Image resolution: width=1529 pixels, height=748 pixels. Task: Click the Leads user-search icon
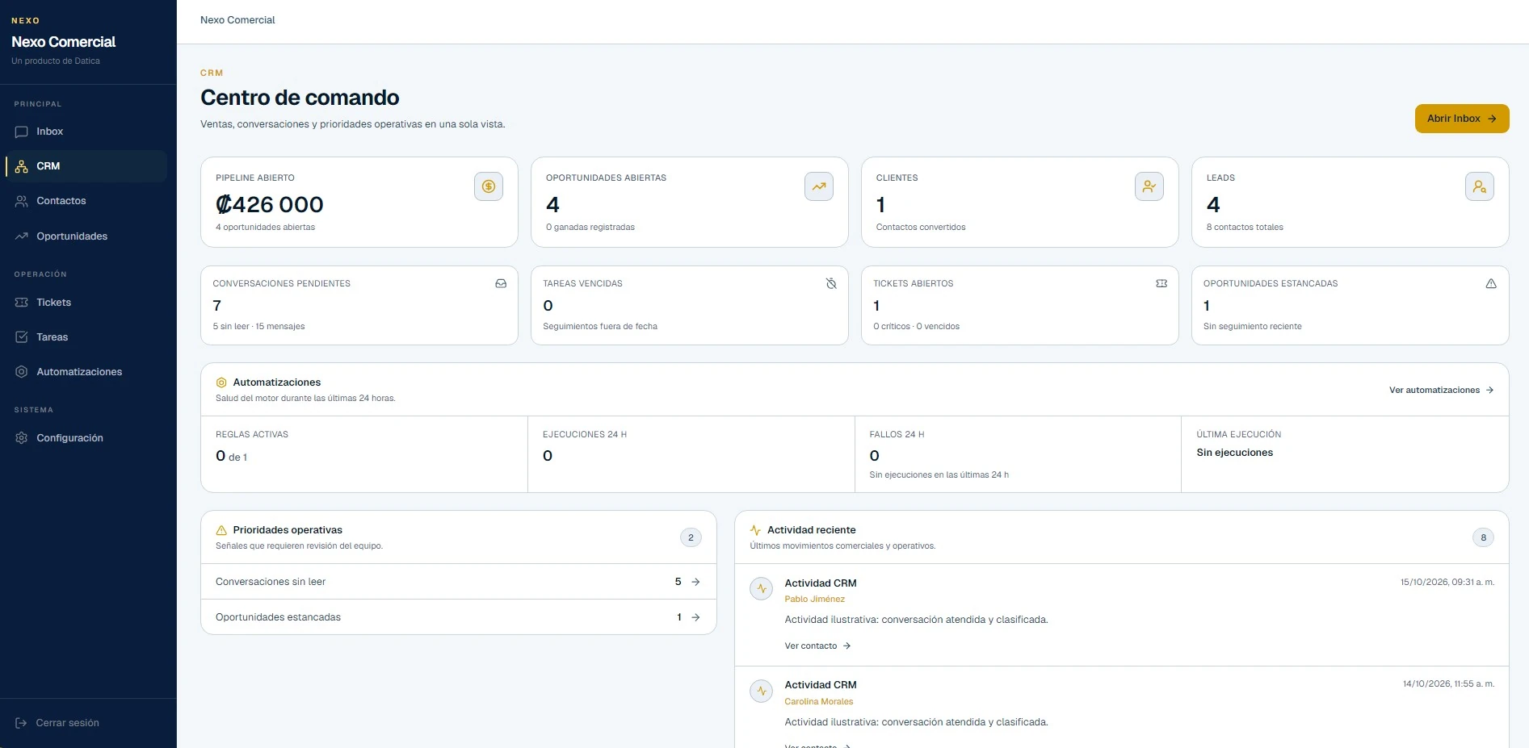tap(1480, 186)
